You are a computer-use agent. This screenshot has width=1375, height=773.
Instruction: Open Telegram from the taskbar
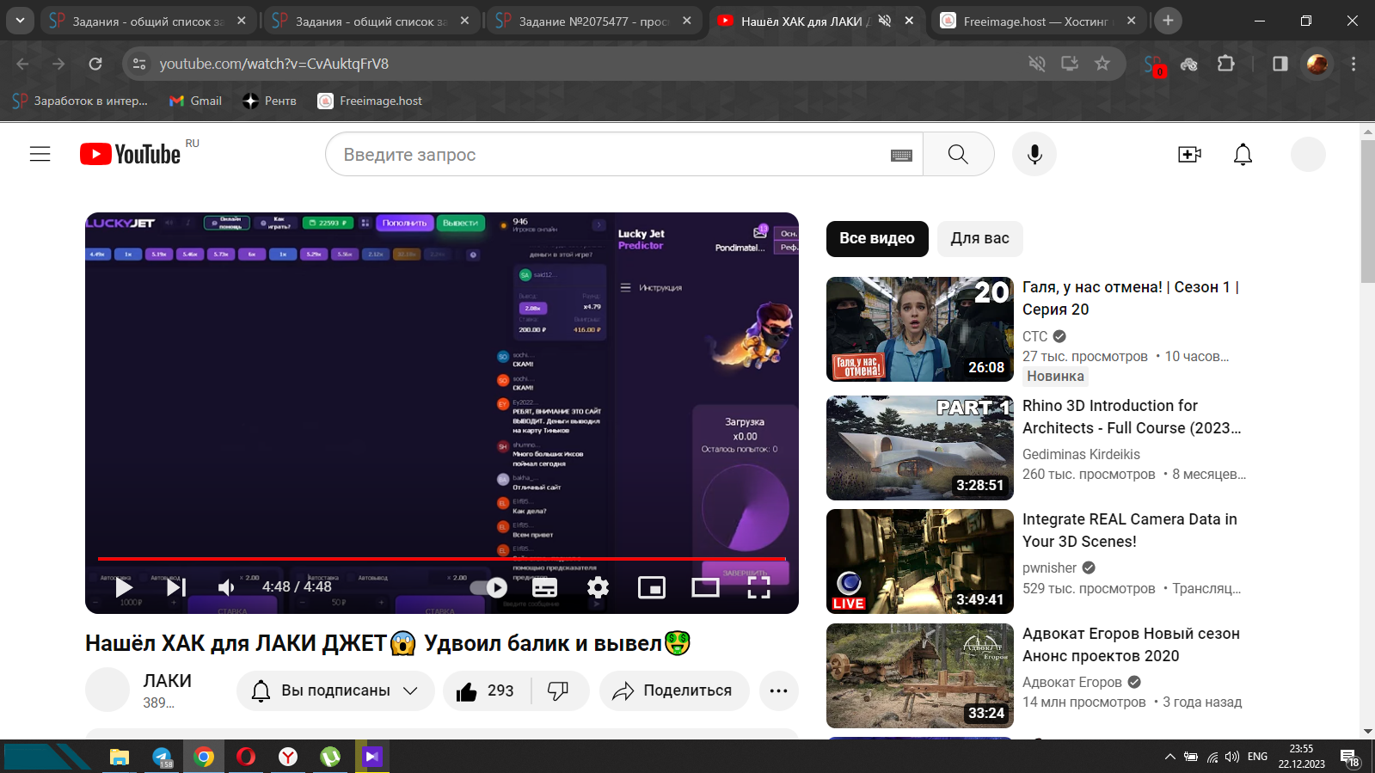(162, 757)
